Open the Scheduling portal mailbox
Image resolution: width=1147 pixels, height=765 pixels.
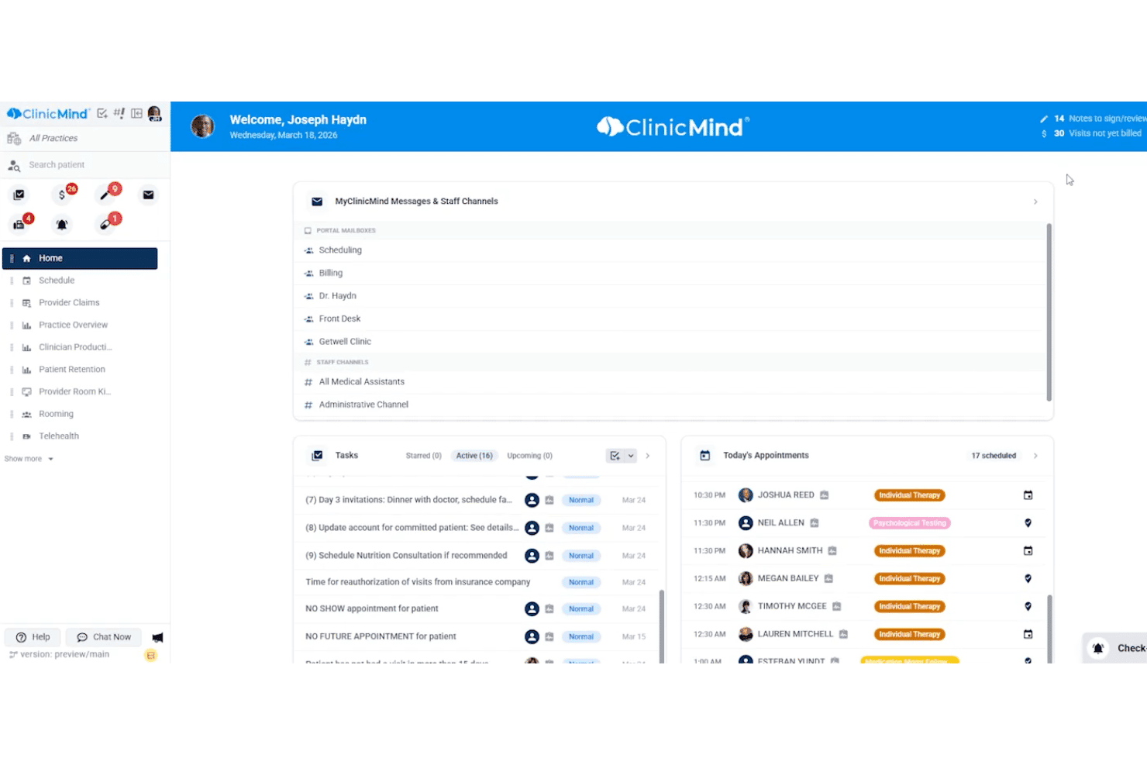[671, 250]
